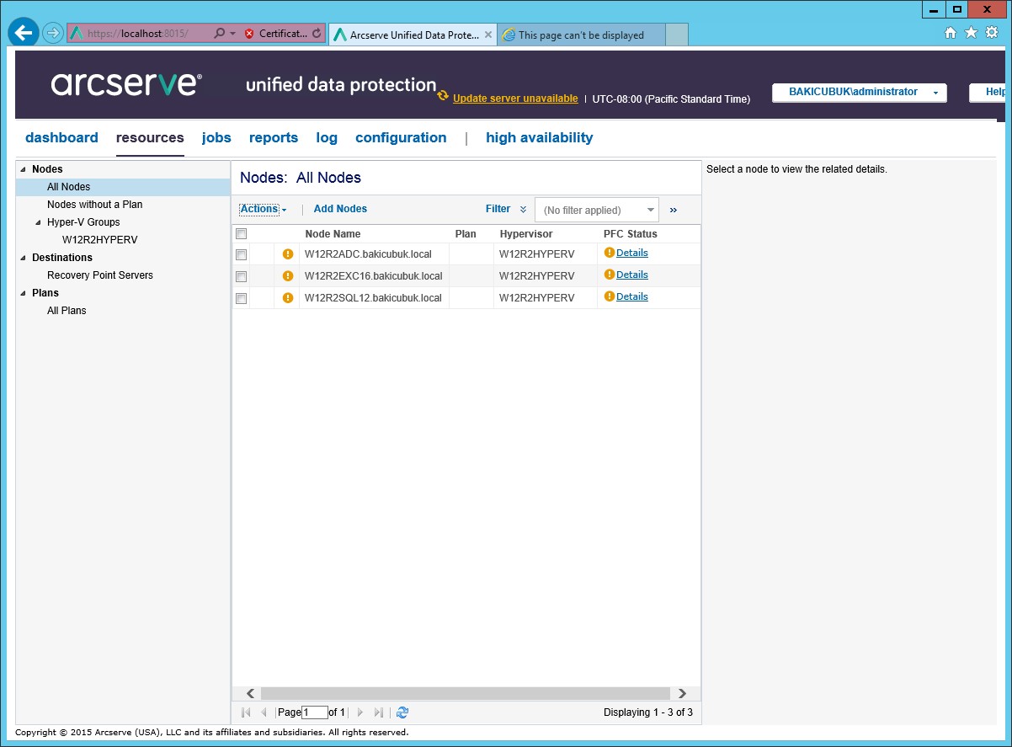Select the resources tab
Screen dimensions: 1012x747
coord(150,137)
